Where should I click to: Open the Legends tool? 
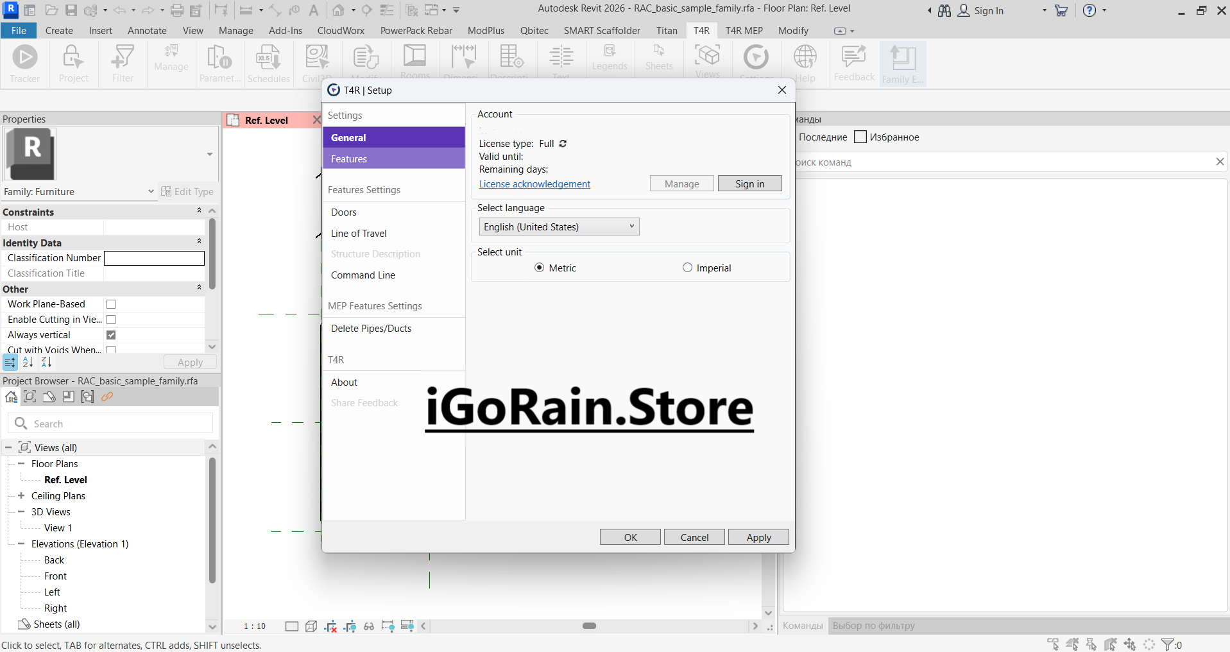[x=609, y=60]
